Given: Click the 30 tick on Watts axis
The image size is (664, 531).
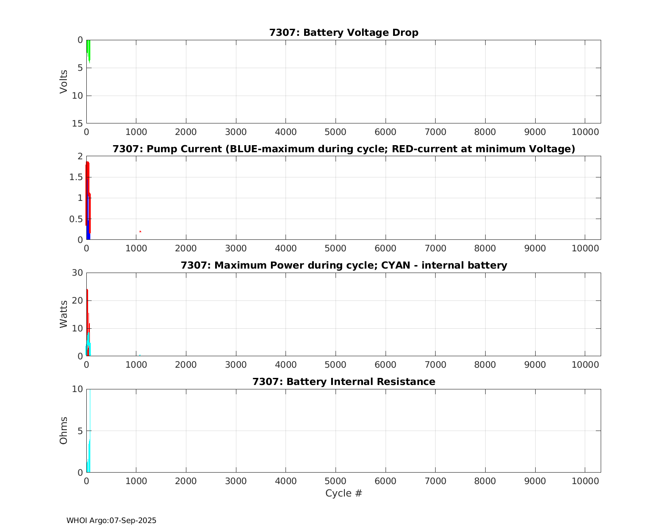Looking at the screenshot, I should [x=77, y=273].
